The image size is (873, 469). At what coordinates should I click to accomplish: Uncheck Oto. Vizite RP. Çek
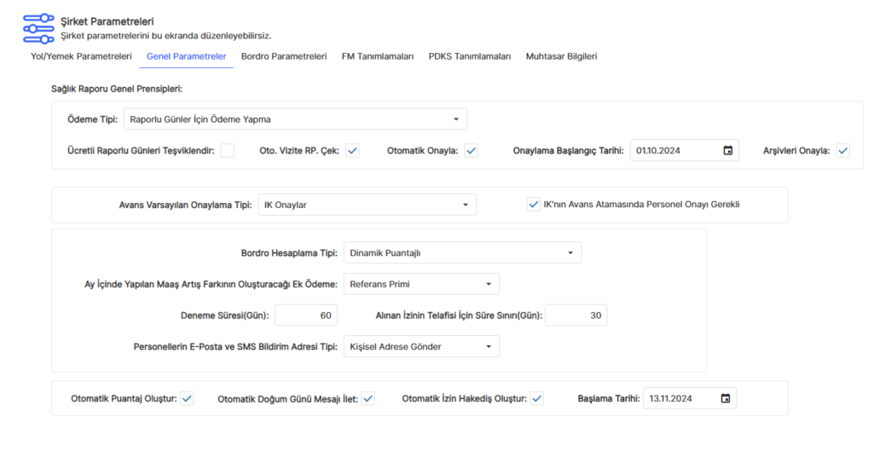pyautogui.click(x=352, y=151)
